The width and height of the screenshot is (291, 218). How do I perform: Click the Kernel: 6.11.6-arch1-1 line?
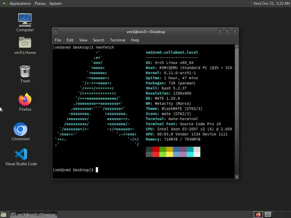tap(171, 73)
